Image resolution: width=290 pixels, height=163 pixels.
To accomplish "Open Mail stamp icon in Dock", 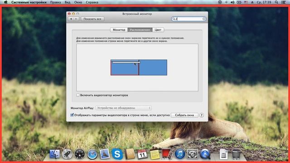I will tap(105, 154).
